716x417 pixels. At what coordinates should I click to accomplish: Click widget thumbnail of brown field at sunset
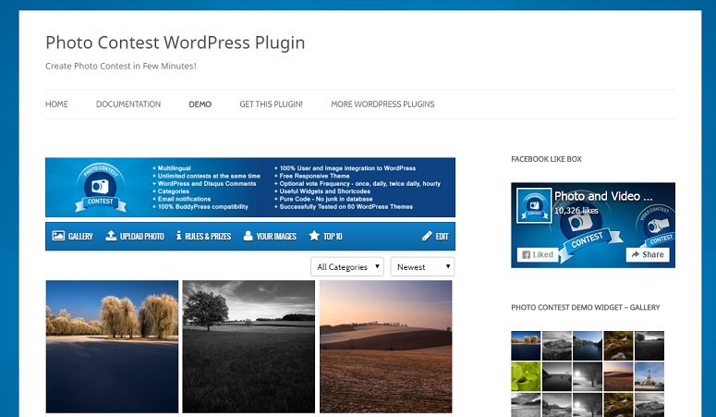[x=618, y=376]
